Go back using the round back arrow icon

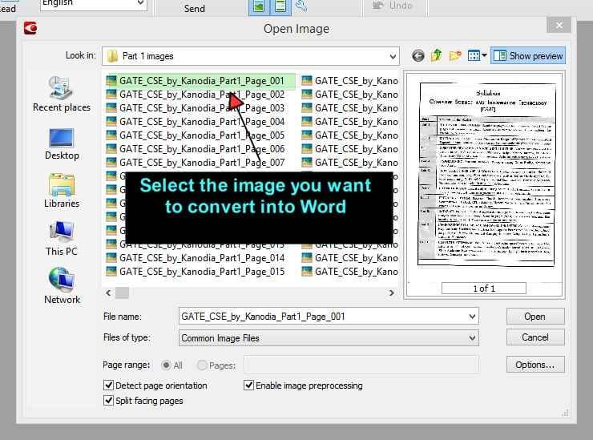[418, 56]
